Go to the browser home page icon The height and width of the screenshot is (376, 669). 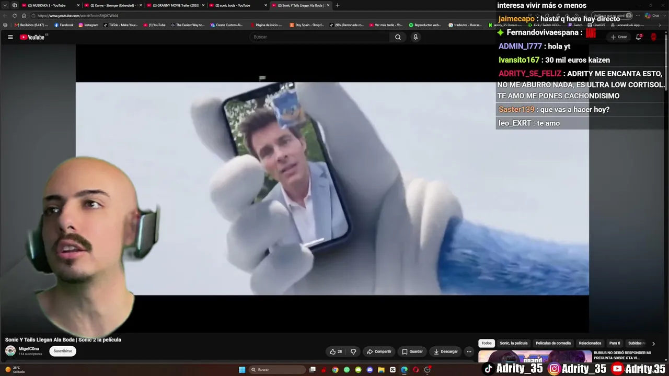(x=24, y=16)
